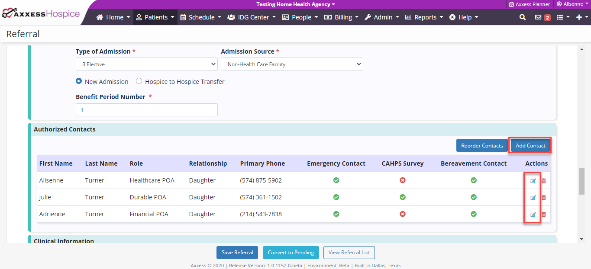Edit Alisenne Turner's contact entry
Viewport: 591px width, 269px height.
click(533, 181)
